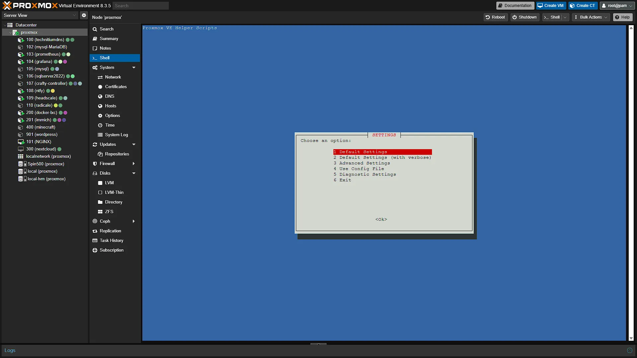The image size is (637, 358).
Task: Click the Proxmox logo icon
Action: coord(7,5)
